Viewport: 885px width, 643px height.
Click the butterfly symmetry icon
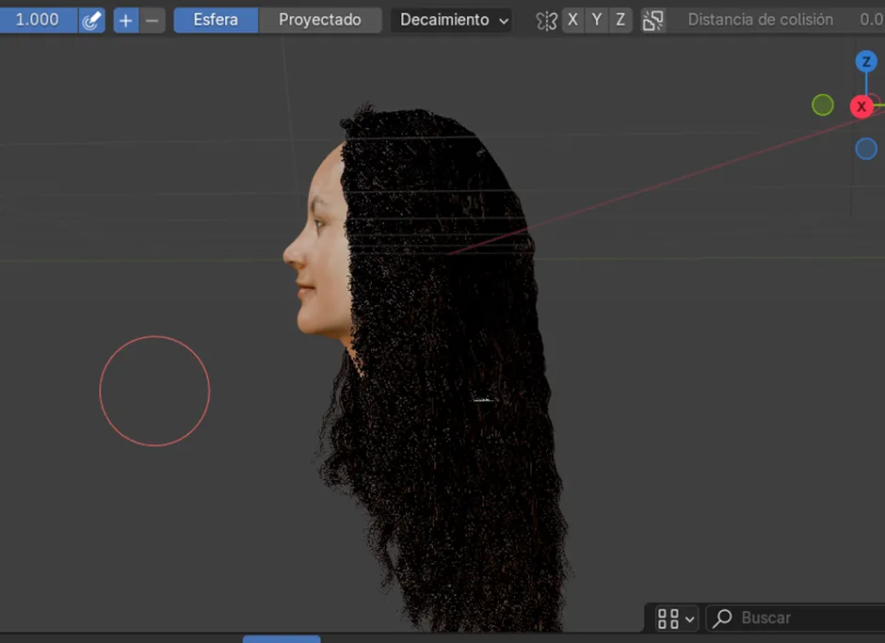pyautogui.click(x=546, y=20)
